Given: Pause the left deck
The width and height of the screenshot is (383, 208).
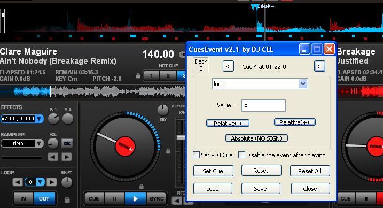Looking at the screenshot, I should pyautogui.click(x=114, y=199).
